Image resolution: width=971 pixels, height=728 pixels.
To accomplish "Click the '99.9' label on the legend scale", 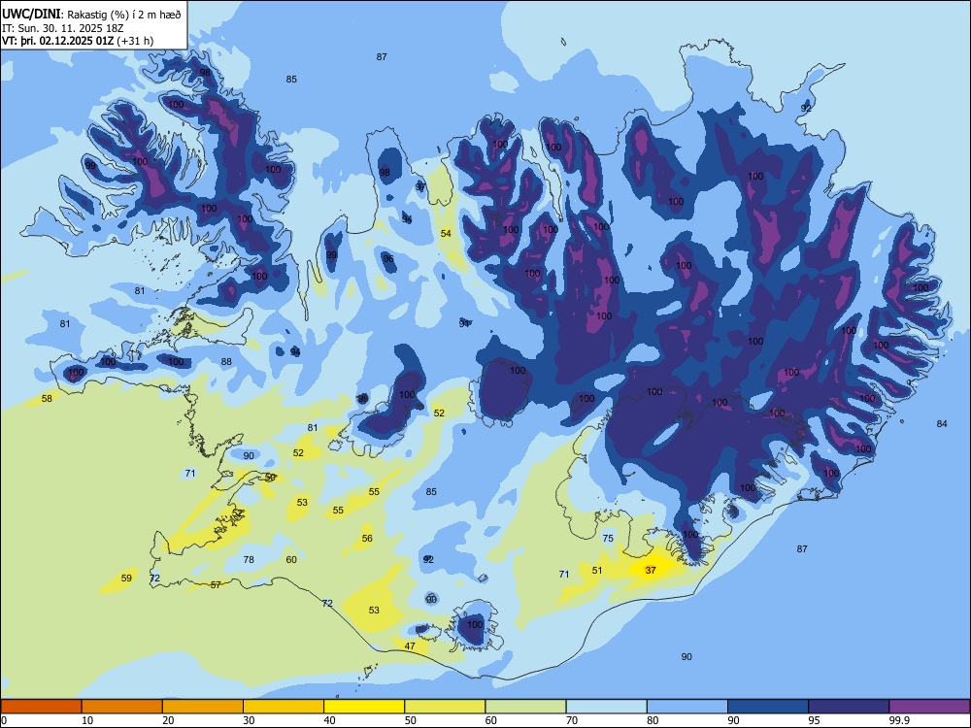I will click(x=899, y=720).
